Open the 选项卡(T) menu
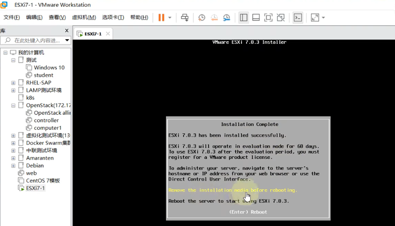 (x=113, y=17)
